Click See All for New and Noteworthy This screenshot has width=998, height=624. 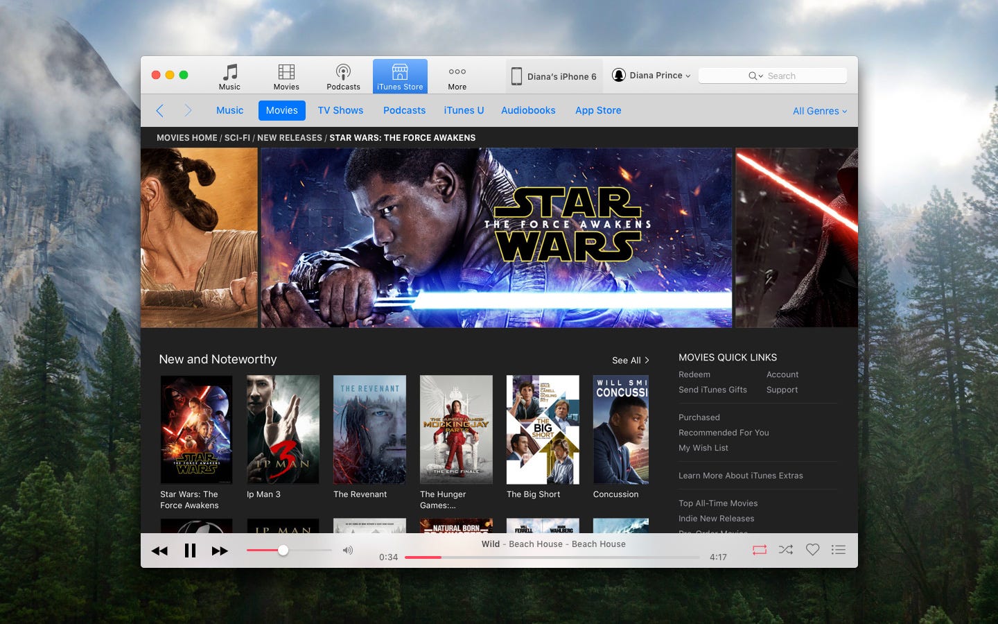631,361
